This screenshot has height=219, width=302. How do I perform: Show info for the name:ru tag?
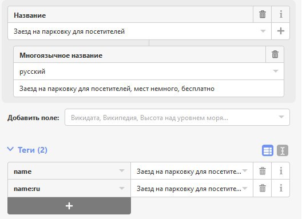click(281, 188)
